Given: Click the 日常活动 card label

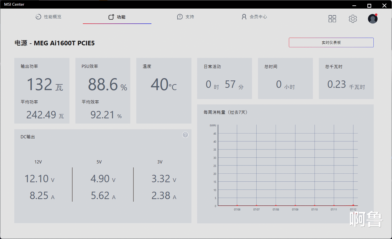Looking at the screenshot, I should tap(212, 67).
